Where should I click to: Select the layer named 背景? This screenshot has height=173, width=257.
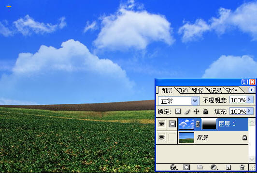202,137
